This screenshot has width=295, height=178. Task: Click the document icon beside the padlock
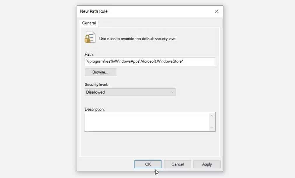pos(92,37)
